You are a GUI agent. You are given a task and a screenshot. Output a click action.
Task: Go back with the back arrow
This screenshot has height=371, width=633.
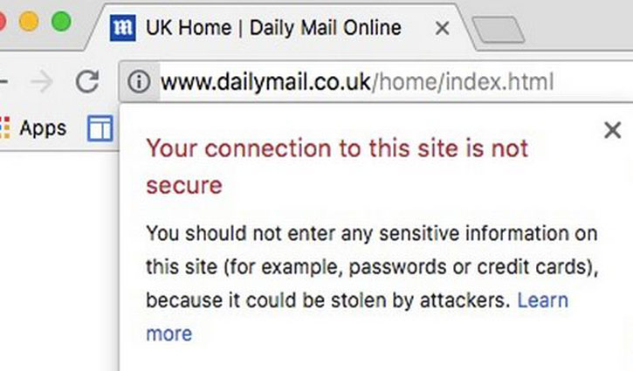coord(3,82)
